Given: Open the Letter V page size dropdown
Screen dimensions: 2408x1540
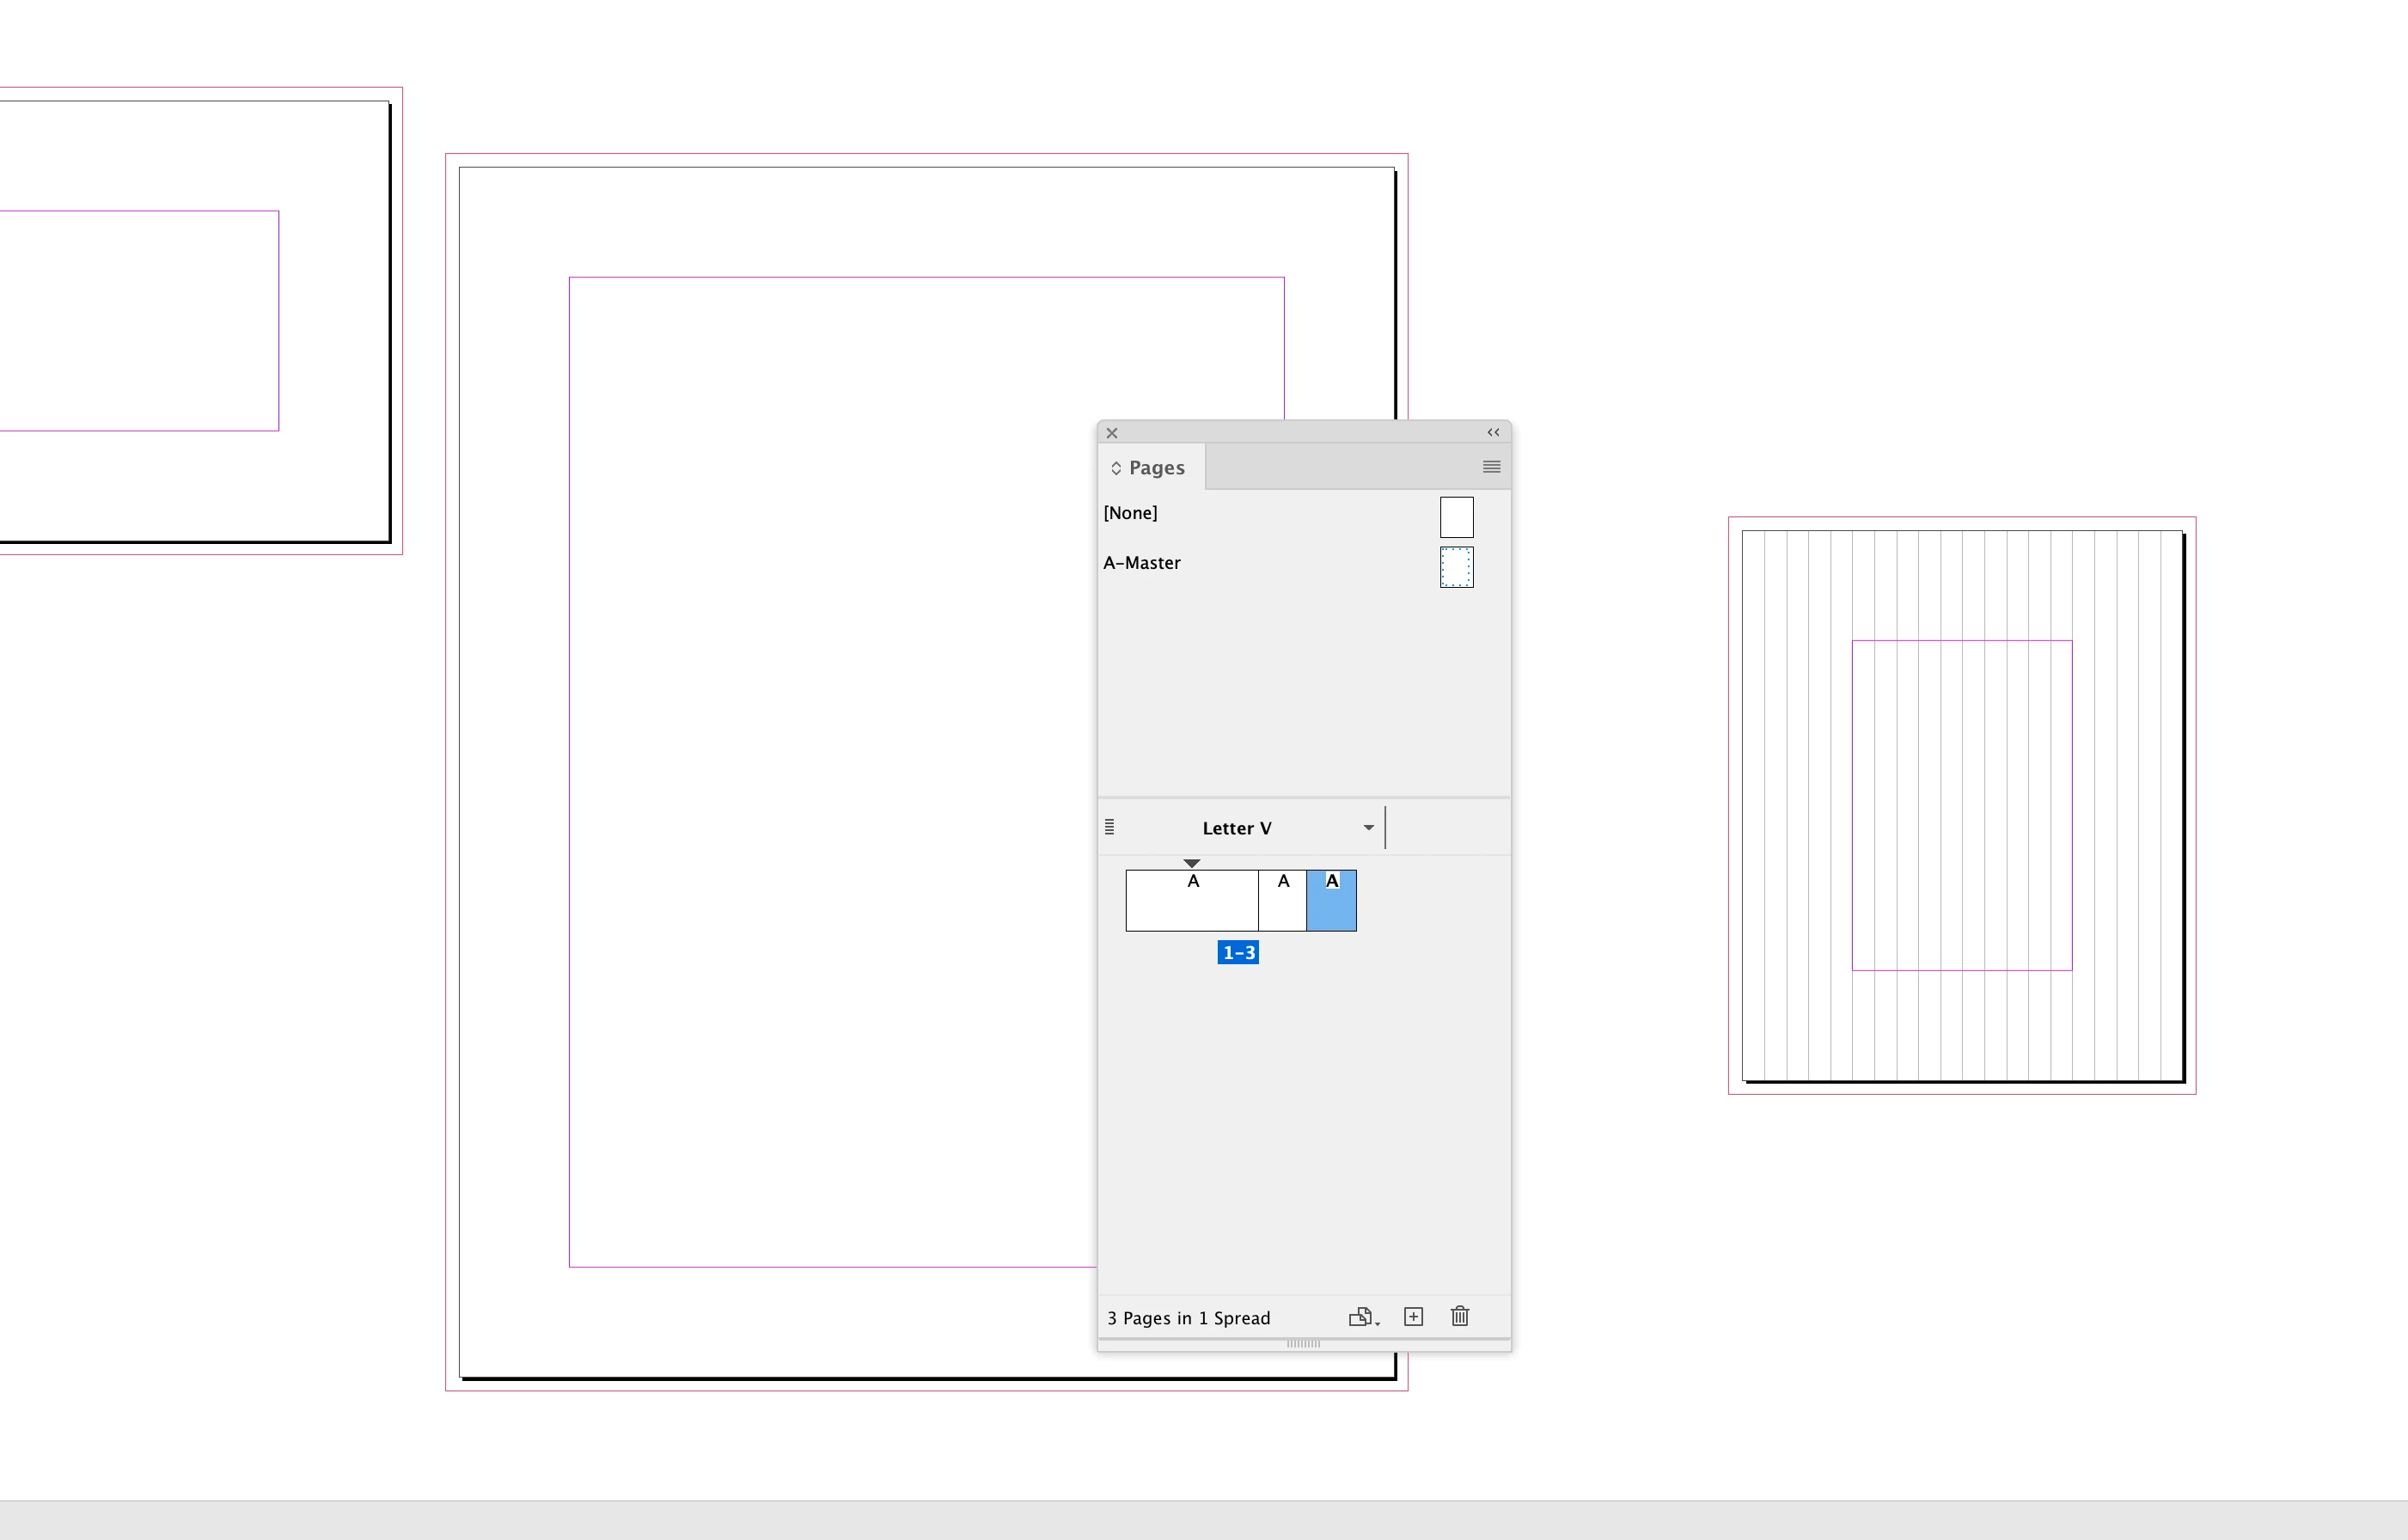Looking at the screenshot, I should point(1368,827).
